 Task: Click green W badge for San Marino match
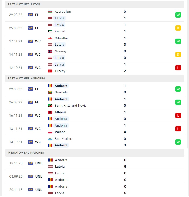(x=178, y=142)
